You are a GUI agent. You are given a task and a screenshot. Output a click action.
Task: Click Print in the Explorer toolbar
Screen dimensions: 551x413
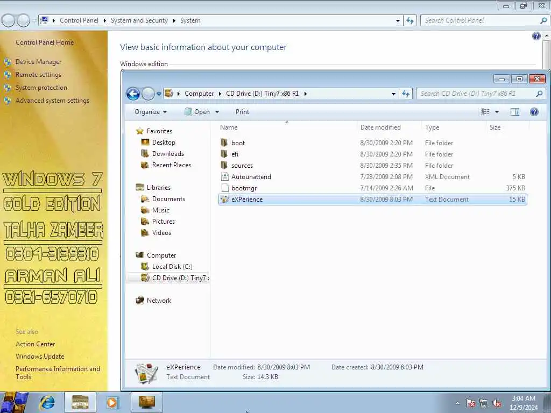pyautogui.click(x=242, y=112)
